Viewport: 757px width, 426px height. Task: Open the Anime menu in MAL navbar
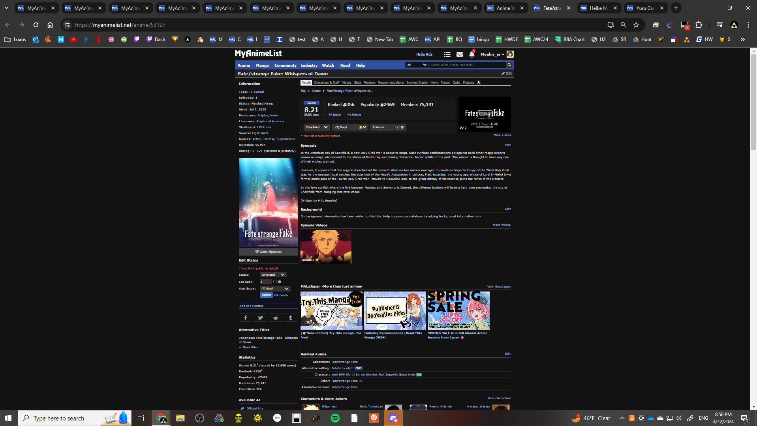[x=244, y=65]
